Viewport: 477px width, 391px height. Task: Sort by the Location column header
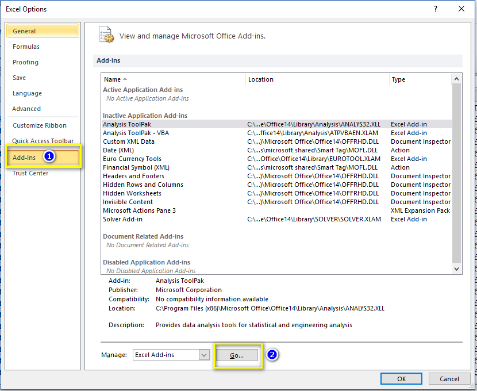(260, 79)
